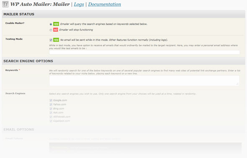Focus the test email address field

(144, 52)
